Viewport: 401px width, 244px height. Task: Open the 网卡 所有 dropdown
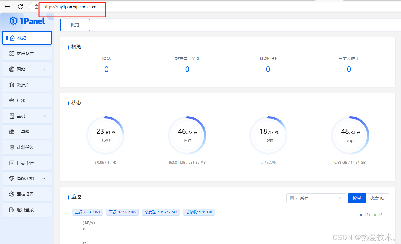pos(316,198)
